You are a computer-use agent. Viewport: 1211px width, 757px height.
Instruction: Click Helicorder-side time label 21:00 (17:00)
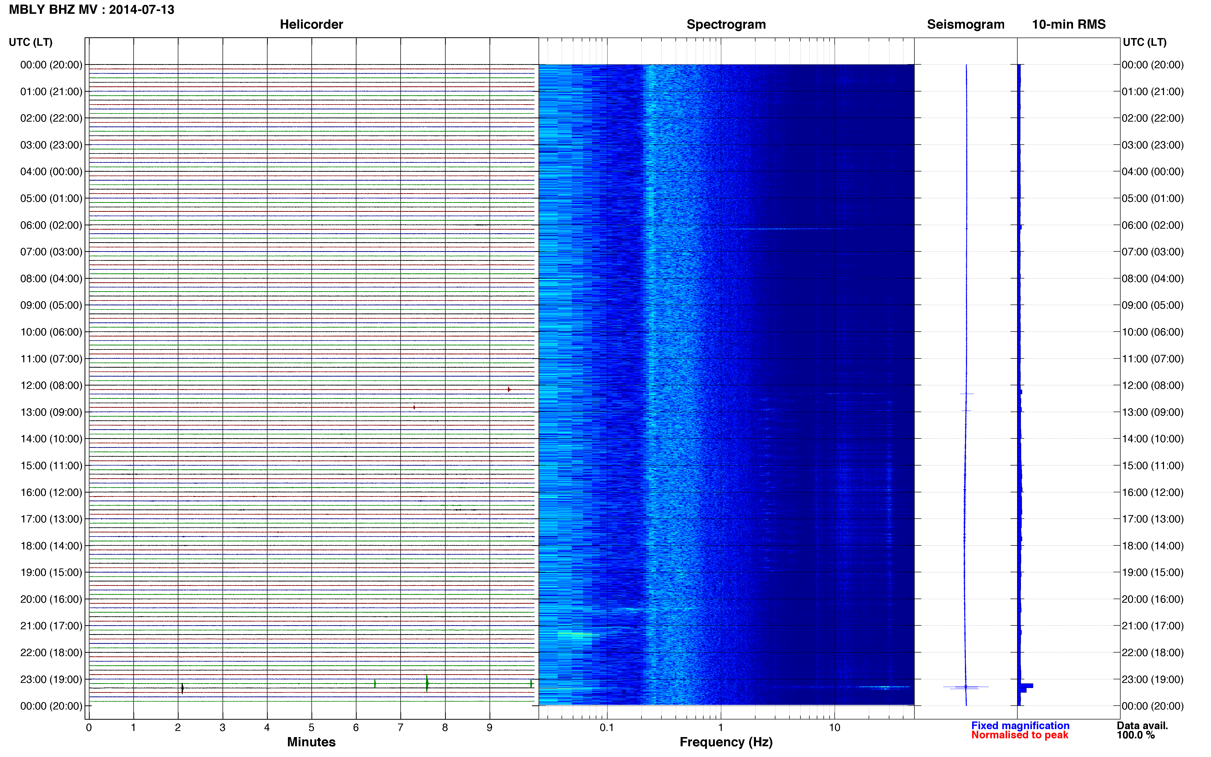tap(51, 626)
